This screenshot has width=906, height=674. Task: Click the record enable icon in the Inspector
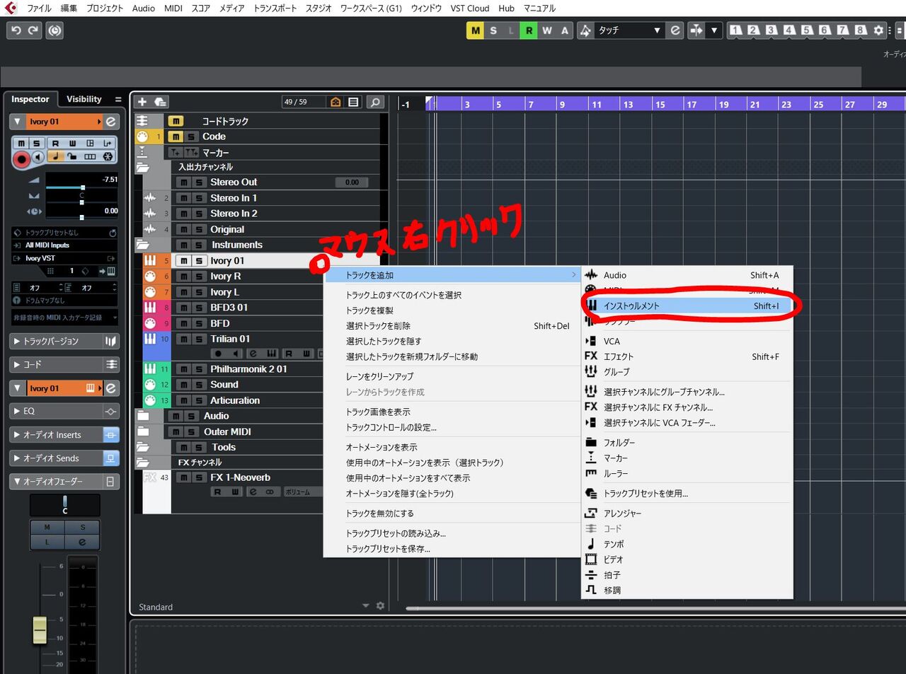22,159
